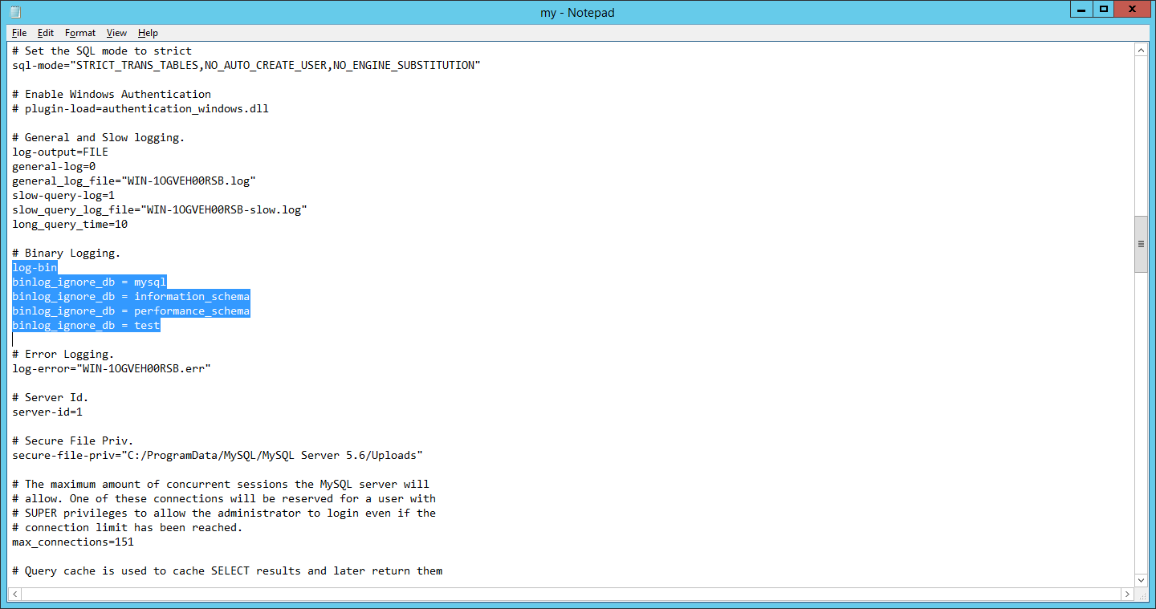Click the 'binlog_ignore_db = performance_schema' line
Viewport: 1156px width, 609px height.
[x=131, y=311]
